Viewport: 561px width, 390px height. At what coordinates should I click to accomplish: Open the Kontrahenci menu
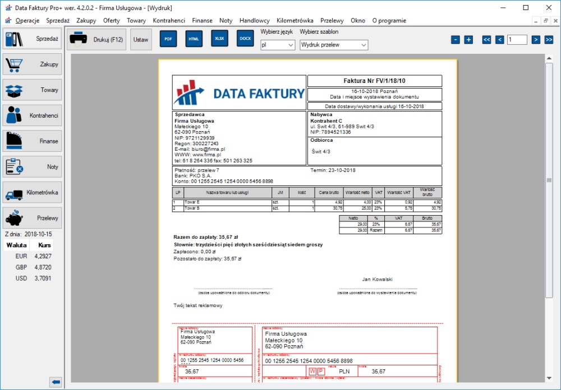coord(169,21)
